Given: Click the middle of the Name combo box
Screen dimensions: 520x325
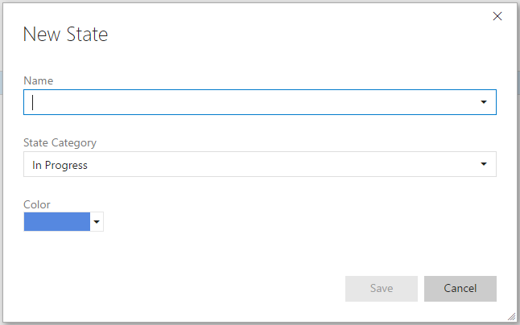Looking at the screenshot, I should [x=260, y=102].
